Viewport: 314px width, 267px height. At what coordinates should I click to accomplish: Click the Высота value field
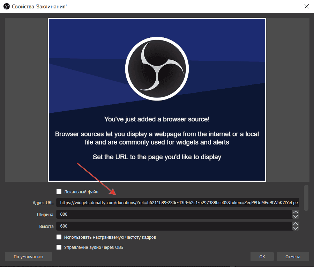coord(174,226)
